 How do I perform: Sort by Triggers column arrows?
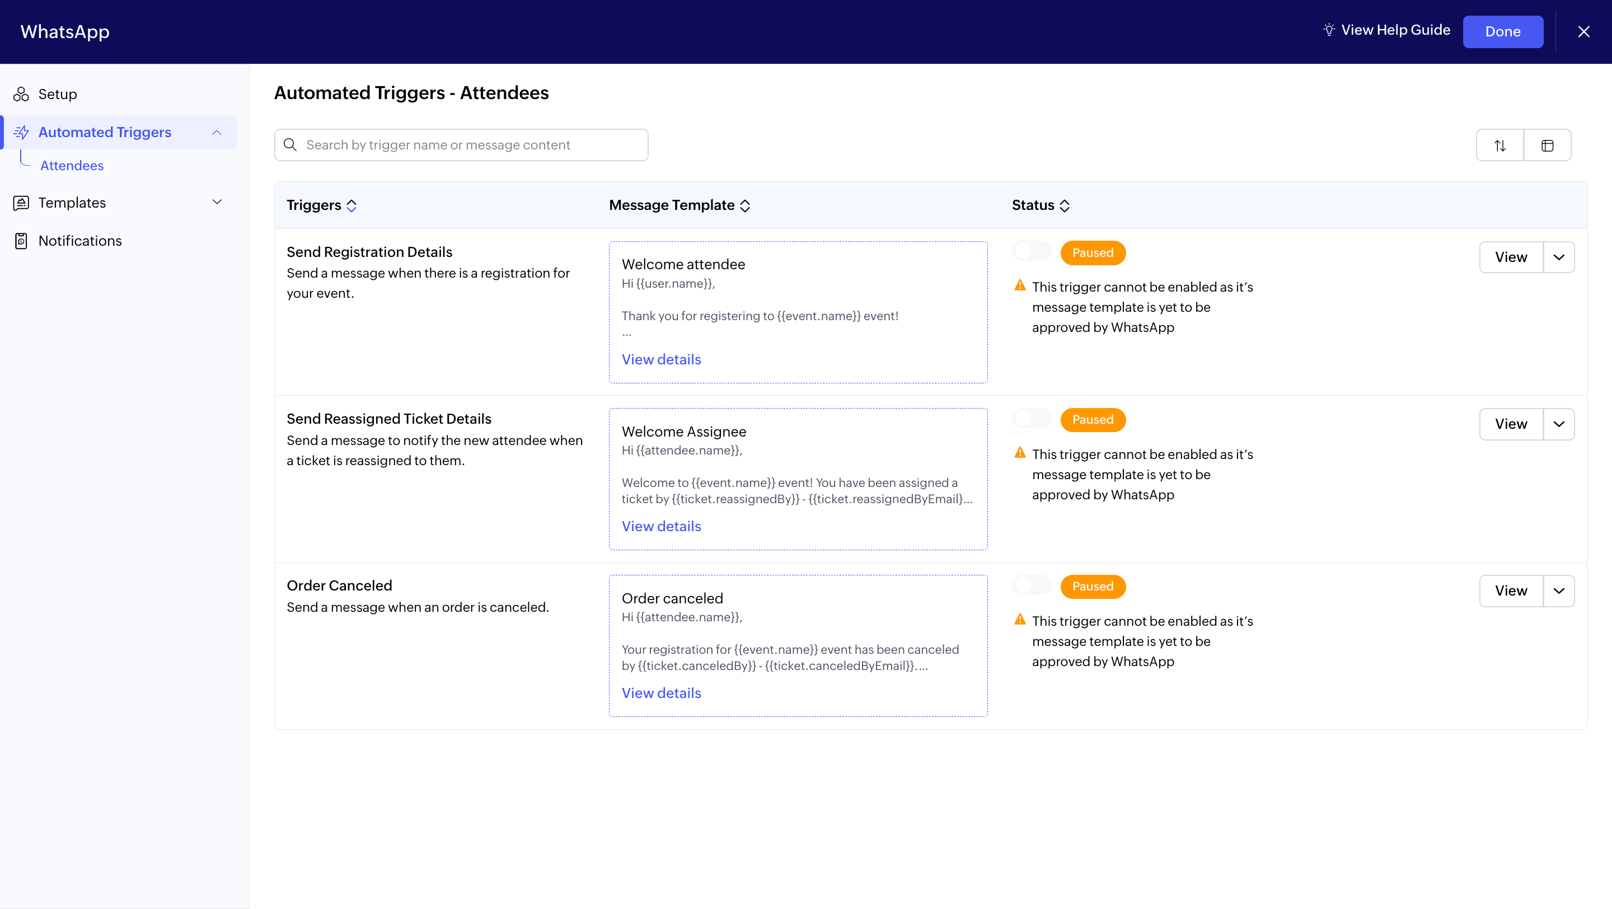[x=352, y=206]
